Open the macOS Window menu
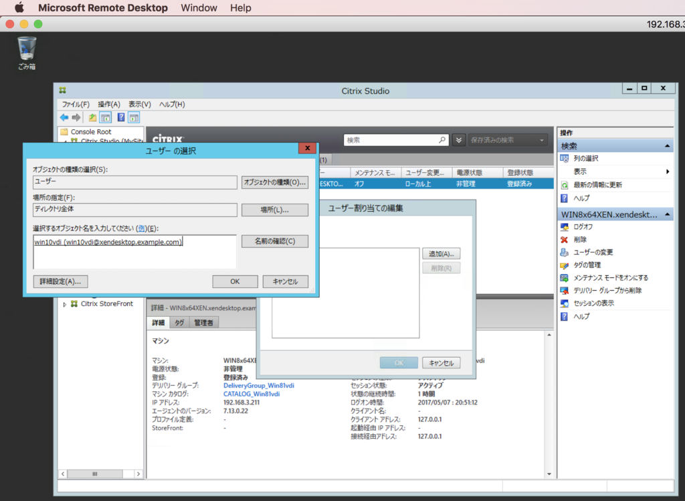685x501 pixels. coord(199,8)
